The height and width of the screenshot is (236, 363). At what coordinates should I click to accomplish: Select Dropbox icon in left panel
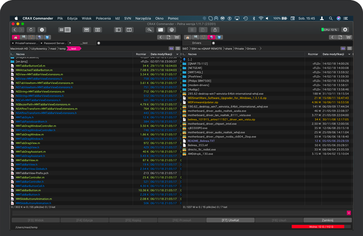pyautogui.click(x=47, y=37)
